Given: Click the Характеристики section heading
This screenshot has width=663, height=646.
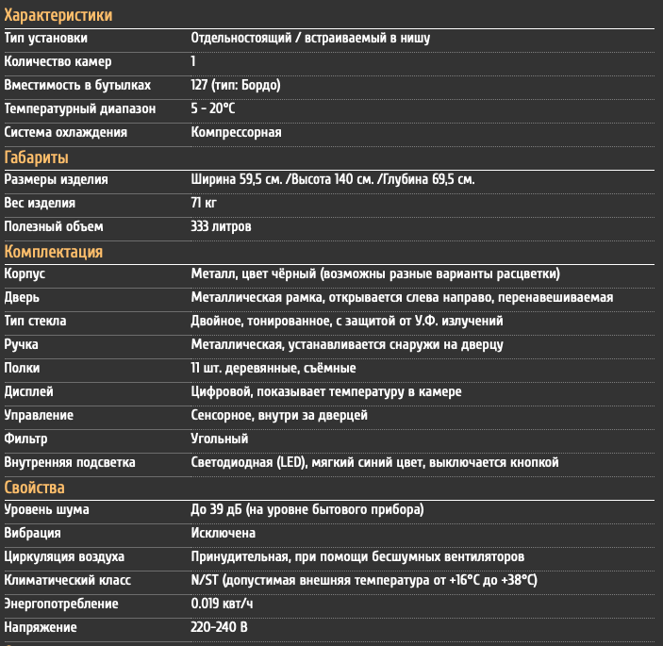Looking at the screenshot, I should (x=58, y=16).
